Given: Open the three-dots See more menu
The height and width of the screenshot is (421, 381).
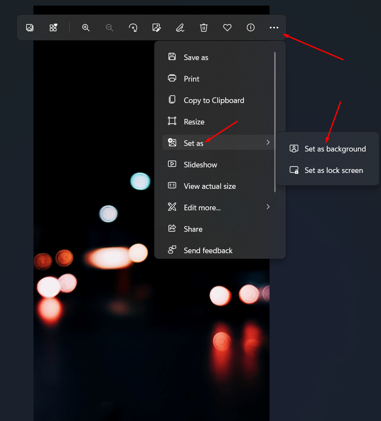Looking at the screenshot, I should (x=274, y=27).
